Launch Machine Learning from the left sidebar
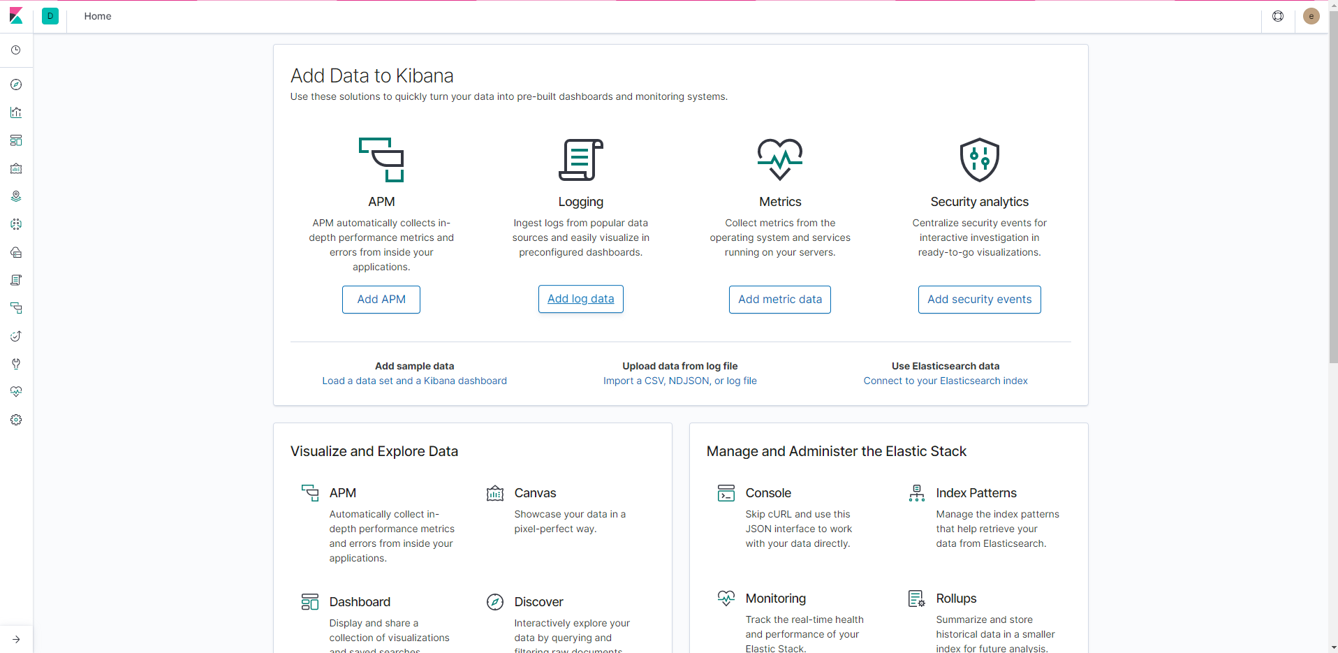Viewport: 1338px width, 653px height. pyautogui.click(x=16, y=224)
